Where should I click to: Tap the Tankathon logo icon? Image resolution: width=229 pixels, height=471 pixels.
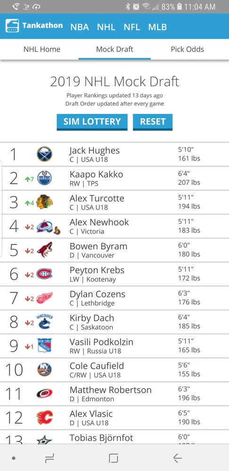12,26
